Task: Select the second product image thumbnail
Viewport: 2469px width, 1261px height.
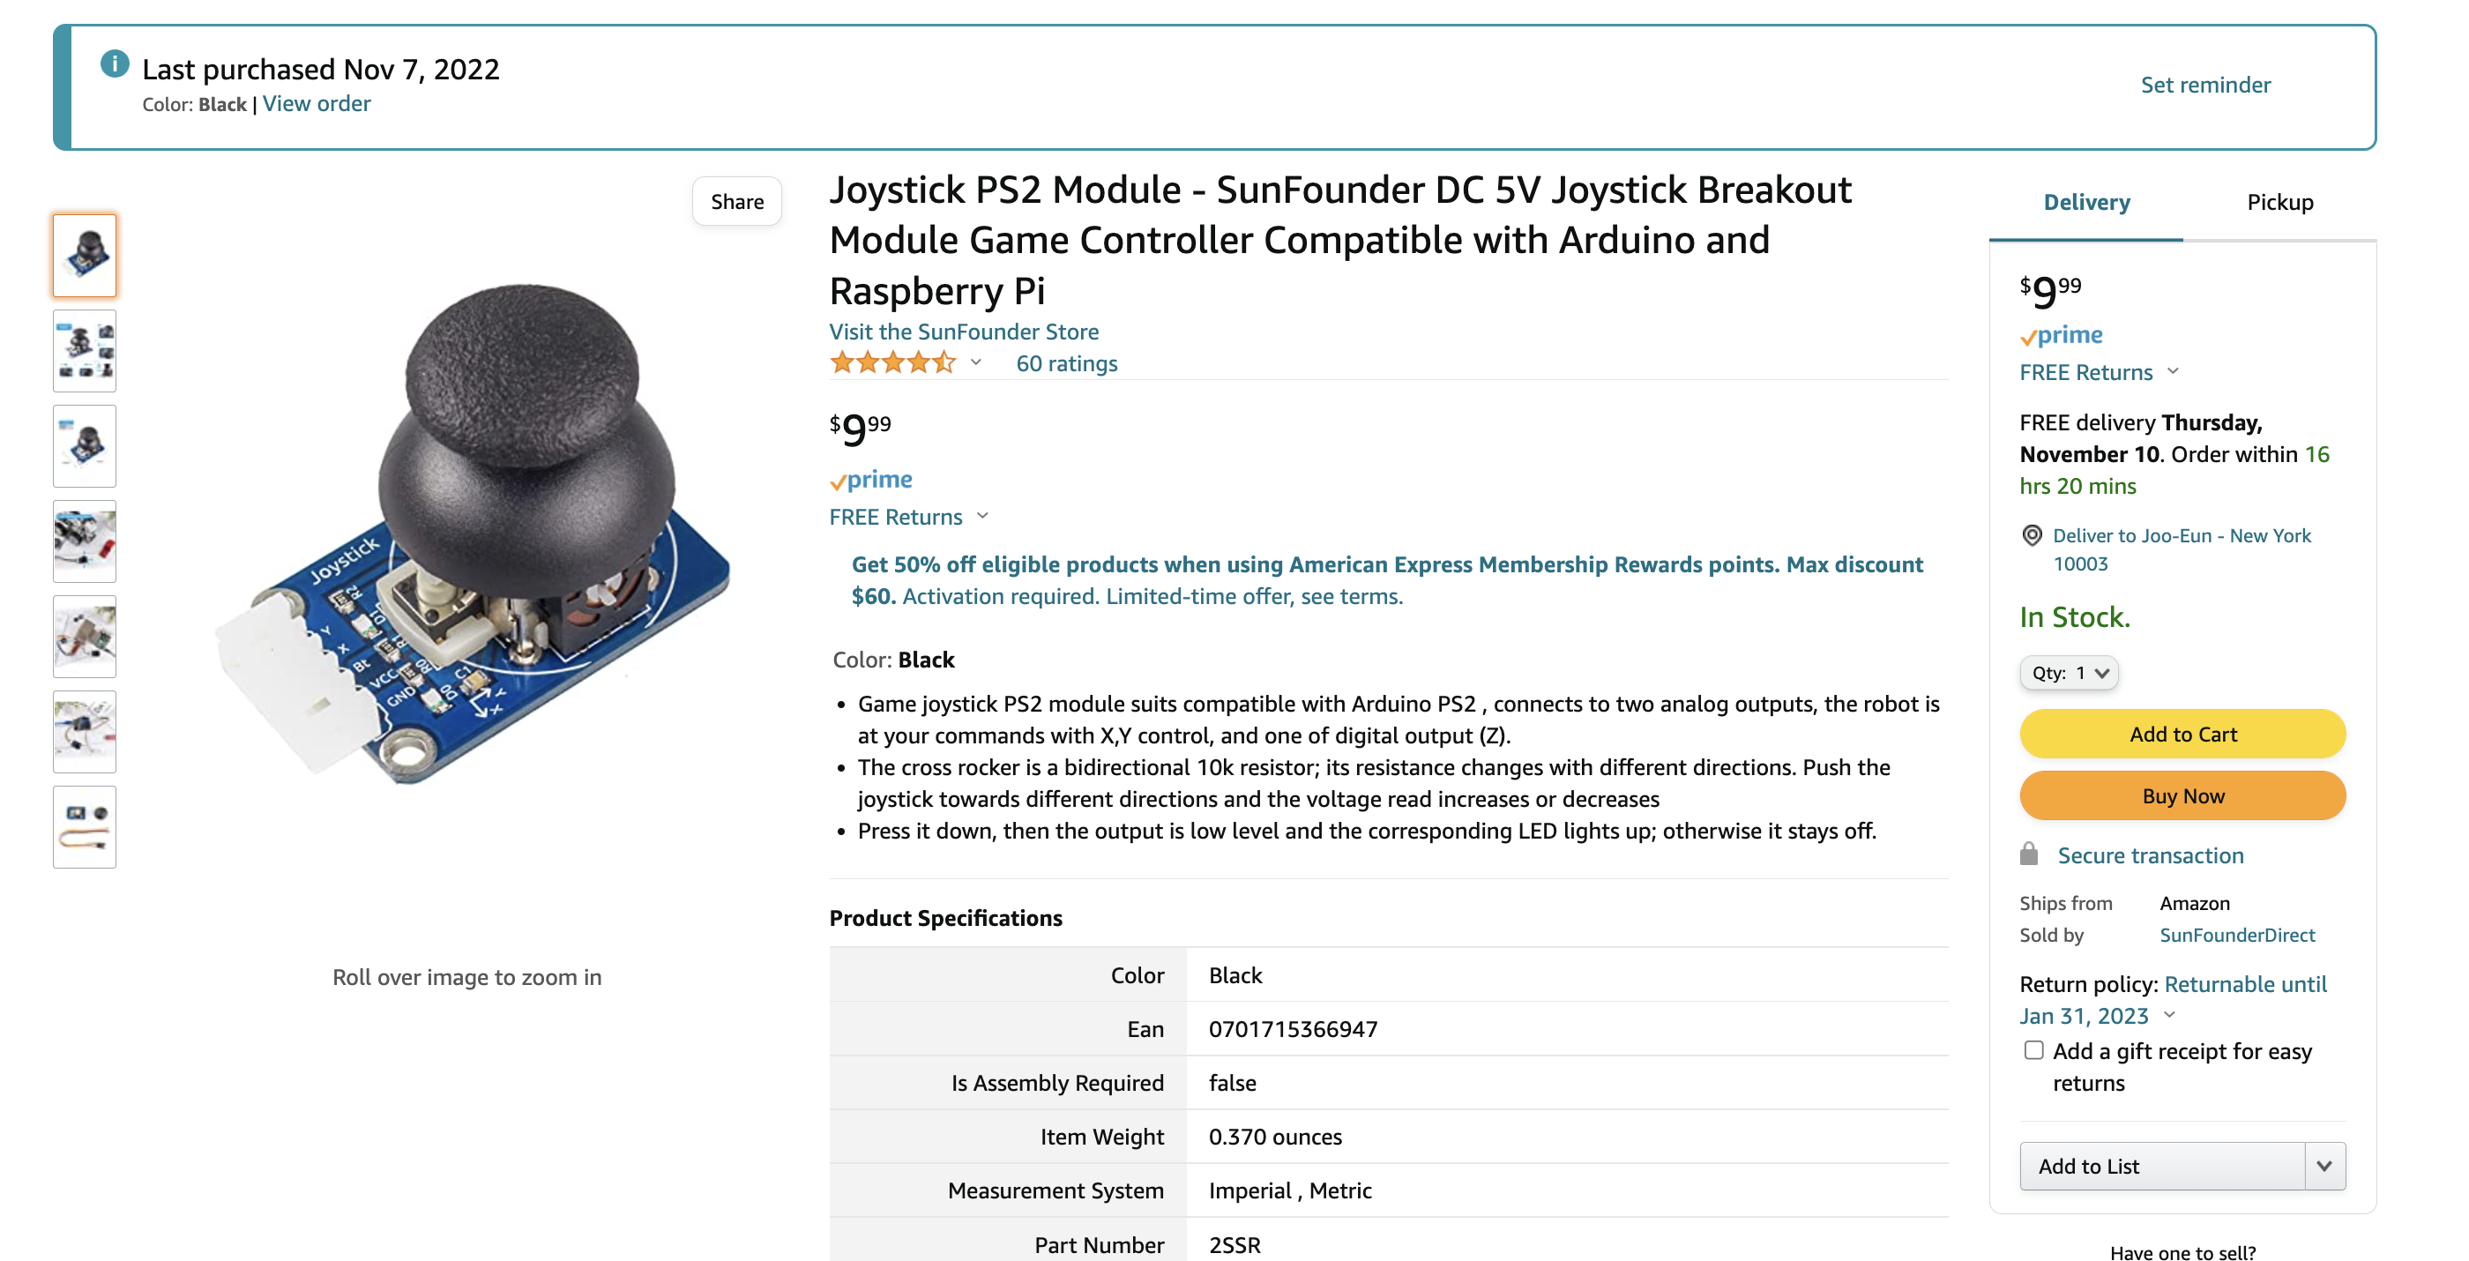Action: pos(85,351)
